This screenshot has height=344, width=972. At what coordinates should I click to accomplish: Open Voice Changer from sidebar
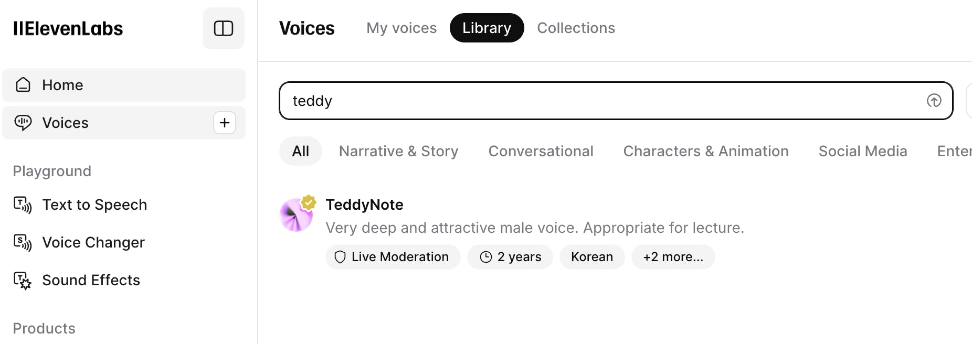pyautogui.click(x=93, y=242)
